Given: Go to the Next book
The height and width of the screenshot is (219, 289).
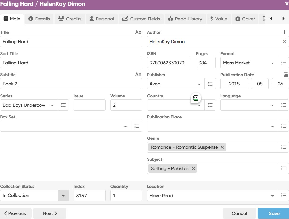Looking at the screenshot, I should click(50, 213).
